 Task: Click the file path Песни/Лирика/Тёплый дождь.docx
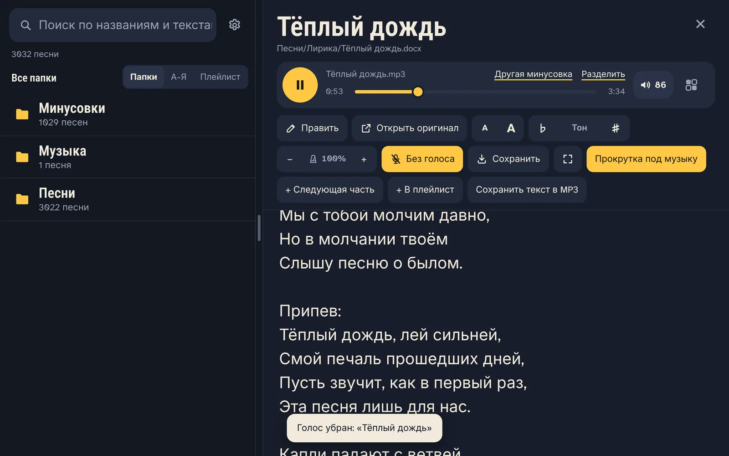[x=349, y=49]
